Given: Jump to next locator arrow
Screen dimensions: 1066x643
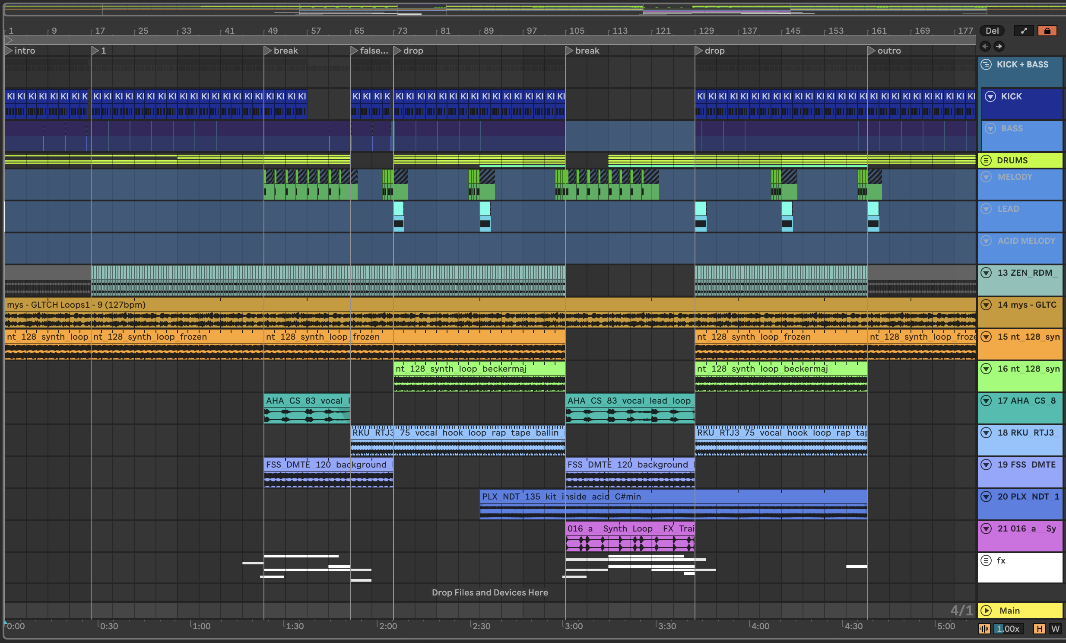Looking at the screenshot, I should (999, 46).
